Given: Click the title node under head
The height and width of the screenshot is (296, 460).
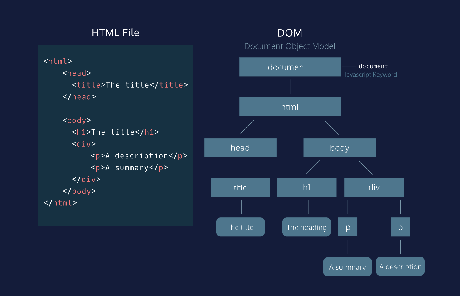Looking at the screenshot, I should click(241, 187).
